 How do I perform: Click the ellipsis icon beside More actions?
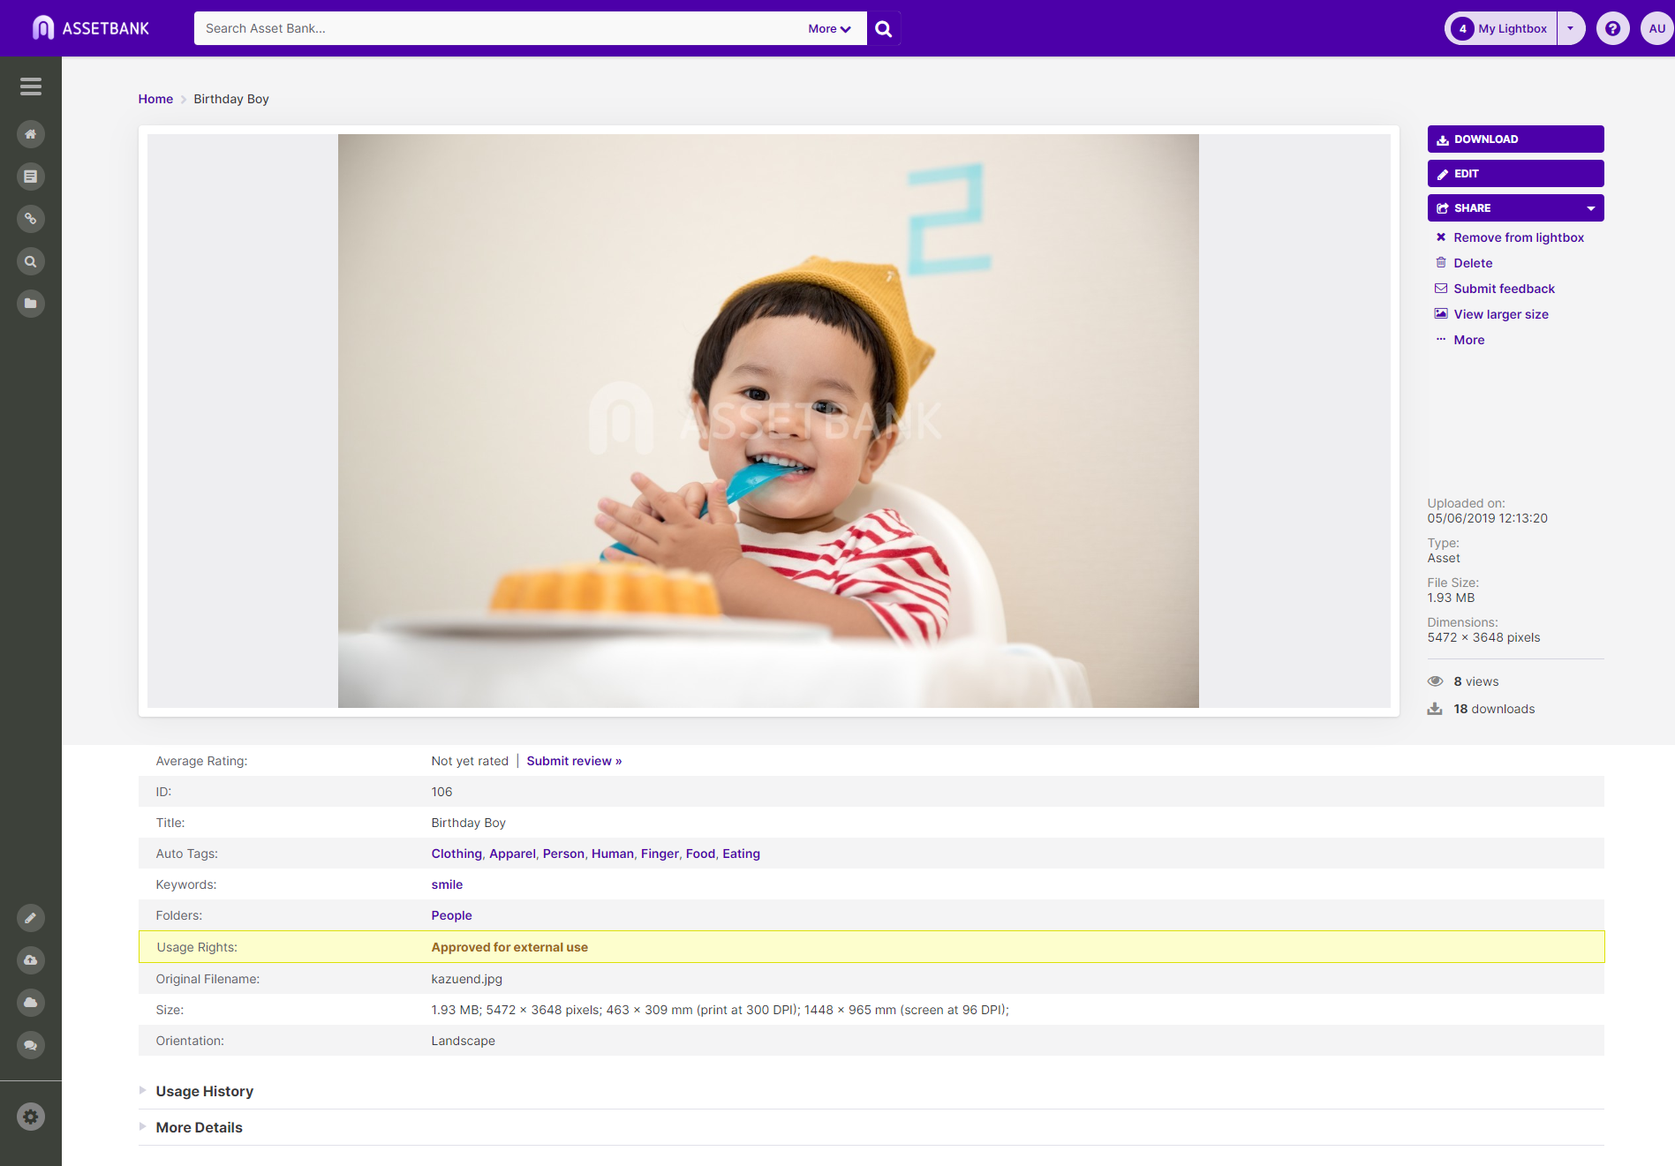[1441, 340]
